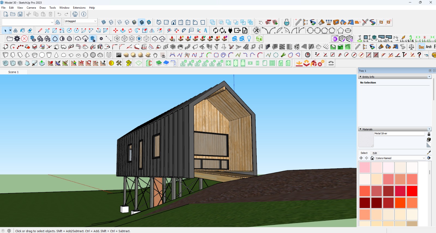Viewport: 436px width, 233px height.
Task: Pick the Paint Bucket tool
Action: coord(23,30)
